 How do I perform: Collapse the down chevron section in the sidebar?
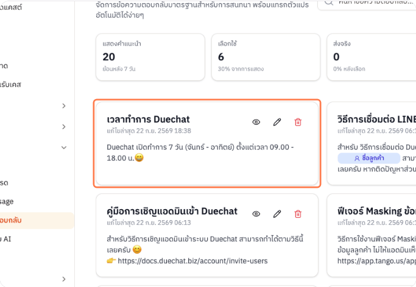(x=64, y=148)
